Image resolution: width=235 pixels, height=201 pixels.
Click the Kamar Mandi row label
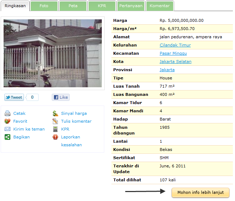(128, 111)
